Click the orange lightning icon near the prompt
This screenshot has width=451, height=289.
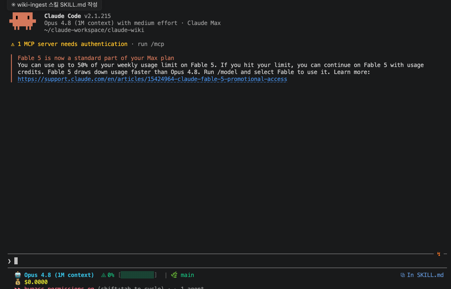(x=439, y=254)
